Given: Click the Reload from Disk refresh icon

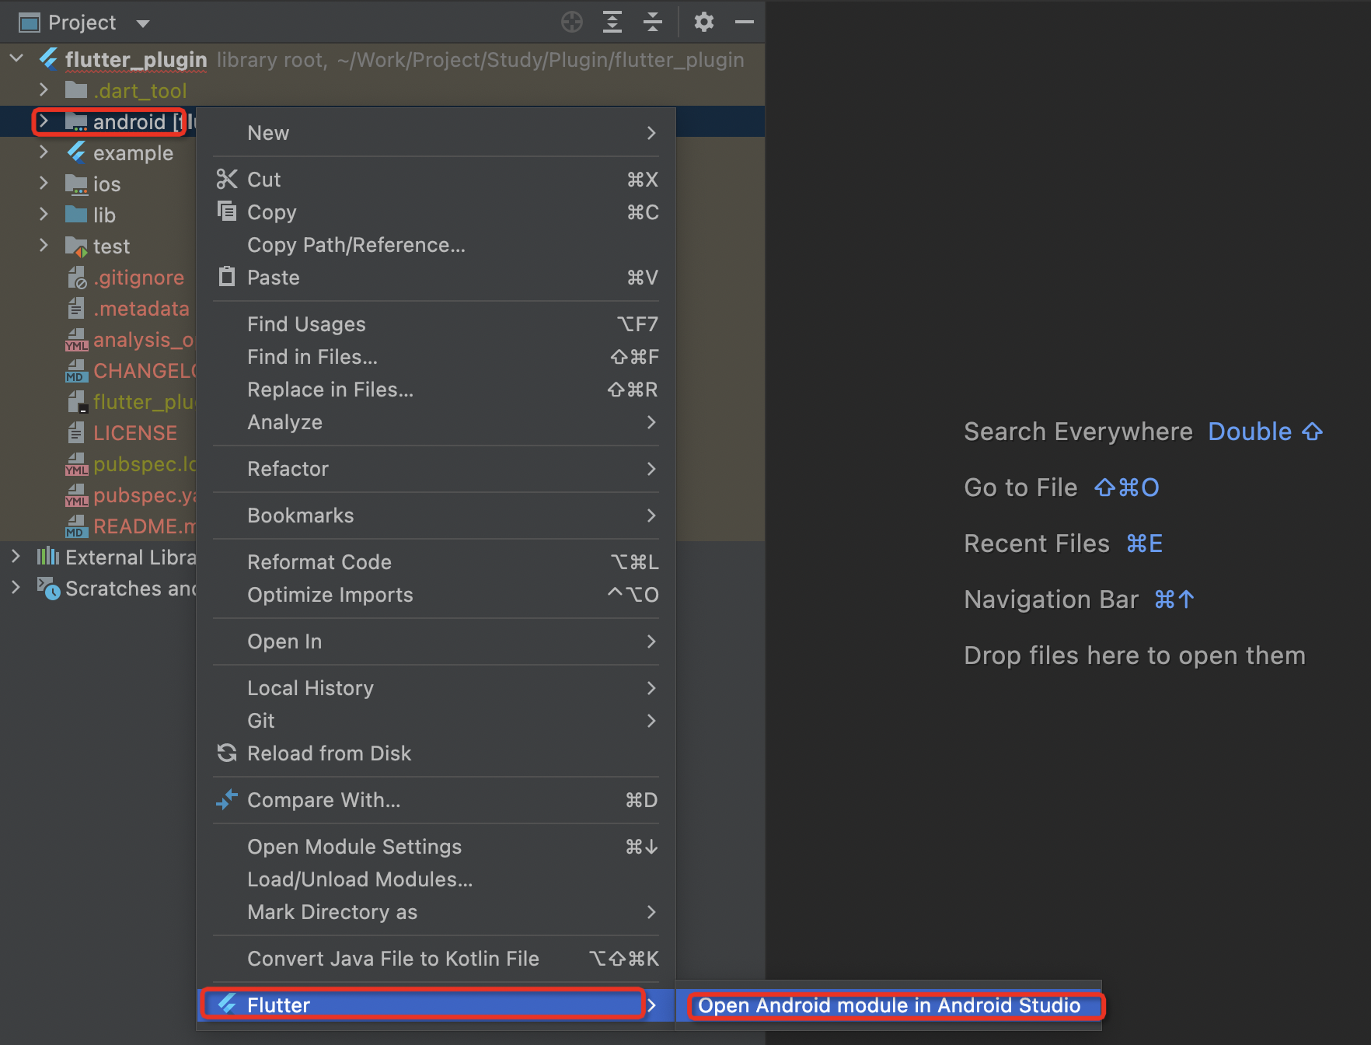Looking at the screenshot, I should [x=227, y=753].
